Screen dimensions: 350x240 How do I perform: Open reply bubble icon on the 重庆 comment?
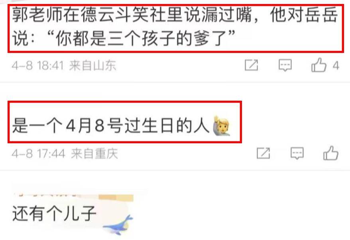297,153
